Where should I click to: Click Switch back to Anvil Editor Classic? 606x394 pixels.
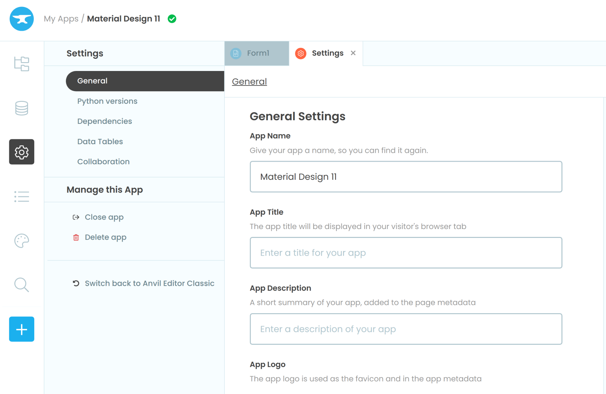[149, 283]
